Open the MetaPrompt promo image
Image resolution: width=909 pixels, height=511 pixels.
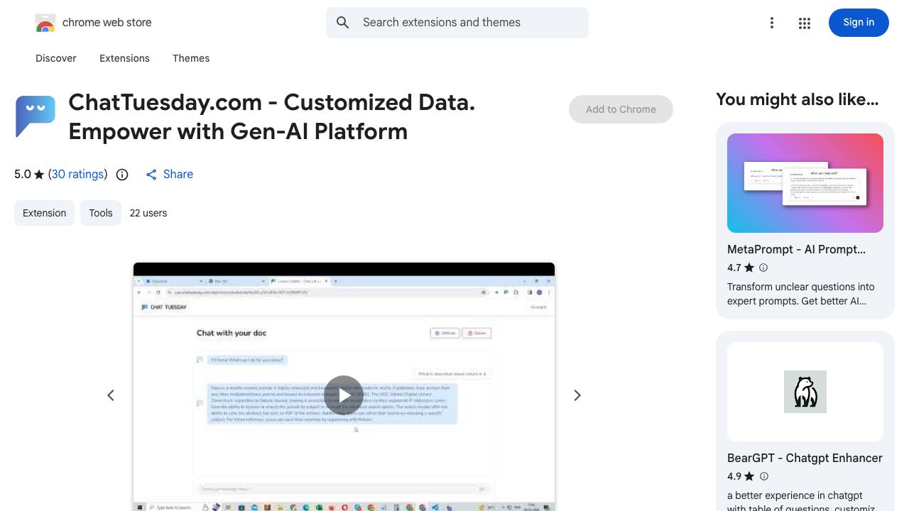tap(805, 183)
